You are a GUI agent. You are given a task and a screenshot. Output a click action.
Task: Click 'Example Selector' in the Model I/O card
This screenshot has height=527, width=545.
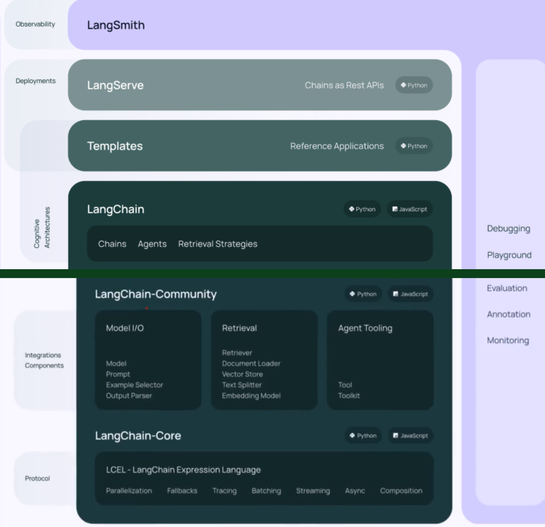pyautogui.click(x=134, y=385)
